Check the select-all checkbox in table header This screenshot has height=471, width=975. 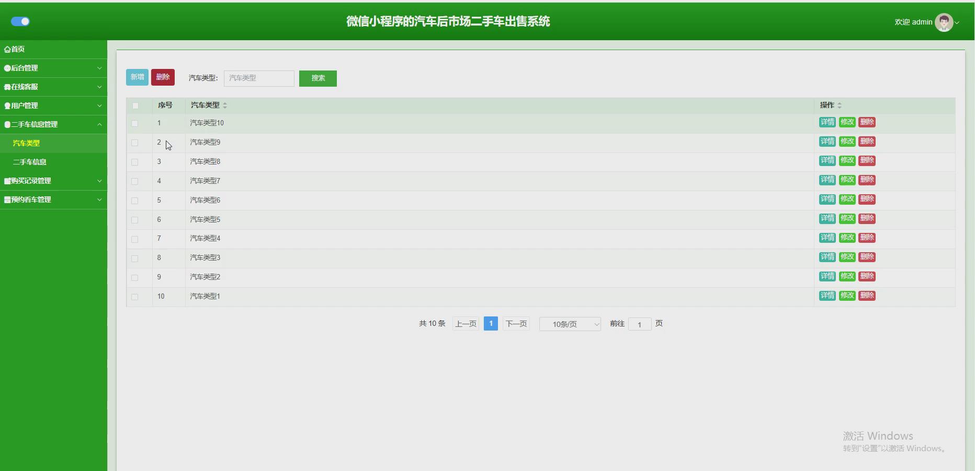coord(135,106)
